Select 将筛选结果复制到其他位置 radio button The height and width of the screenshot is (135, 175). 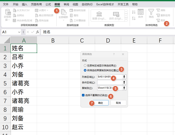pyautogui.click(x=85, y=70)
